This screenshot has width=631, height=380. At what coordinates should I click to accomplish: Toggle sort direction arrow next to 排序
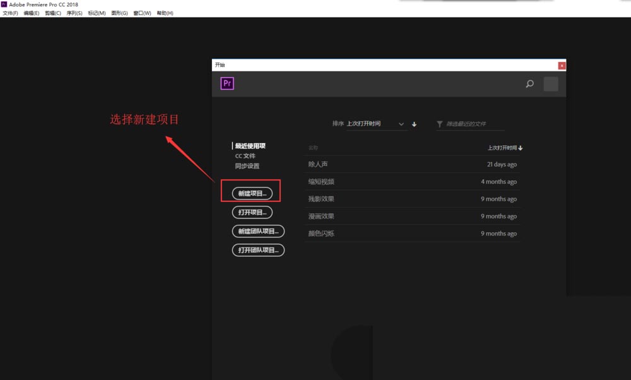click(x=414, y=124)
